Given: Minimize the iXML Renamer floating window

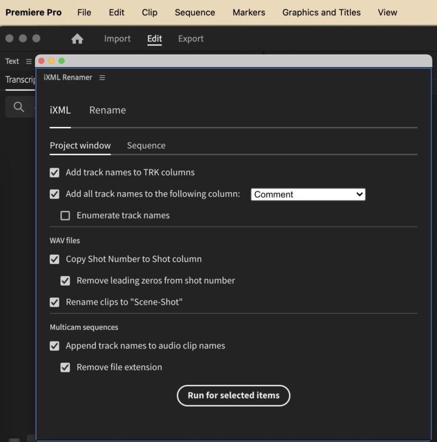Looking at the screenshot, I should (51, 61).
